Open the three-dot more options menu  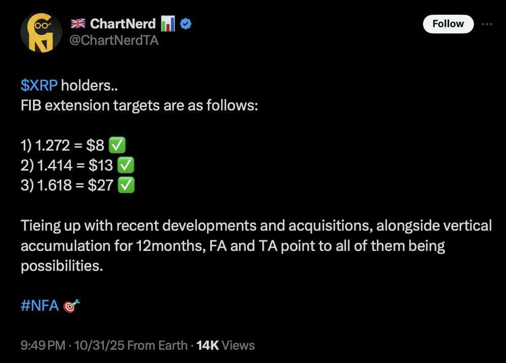(x=487, y=24)
